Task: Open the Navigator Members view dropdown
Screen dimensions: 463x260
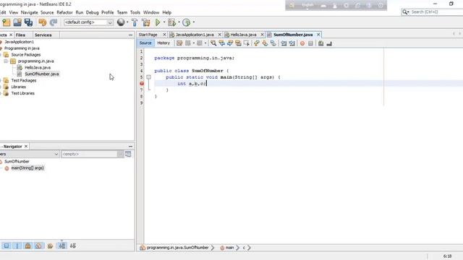Action: [56, 154]
